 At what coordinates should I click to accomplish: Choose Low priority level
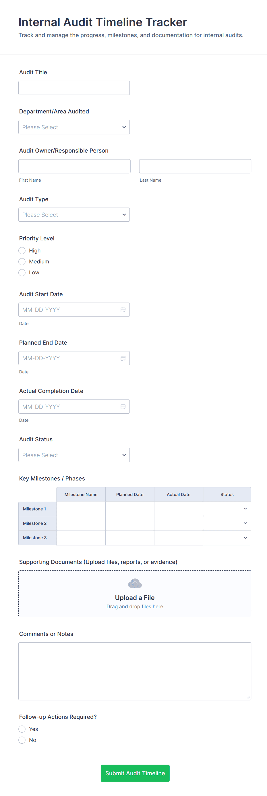(x=22, y=273)
